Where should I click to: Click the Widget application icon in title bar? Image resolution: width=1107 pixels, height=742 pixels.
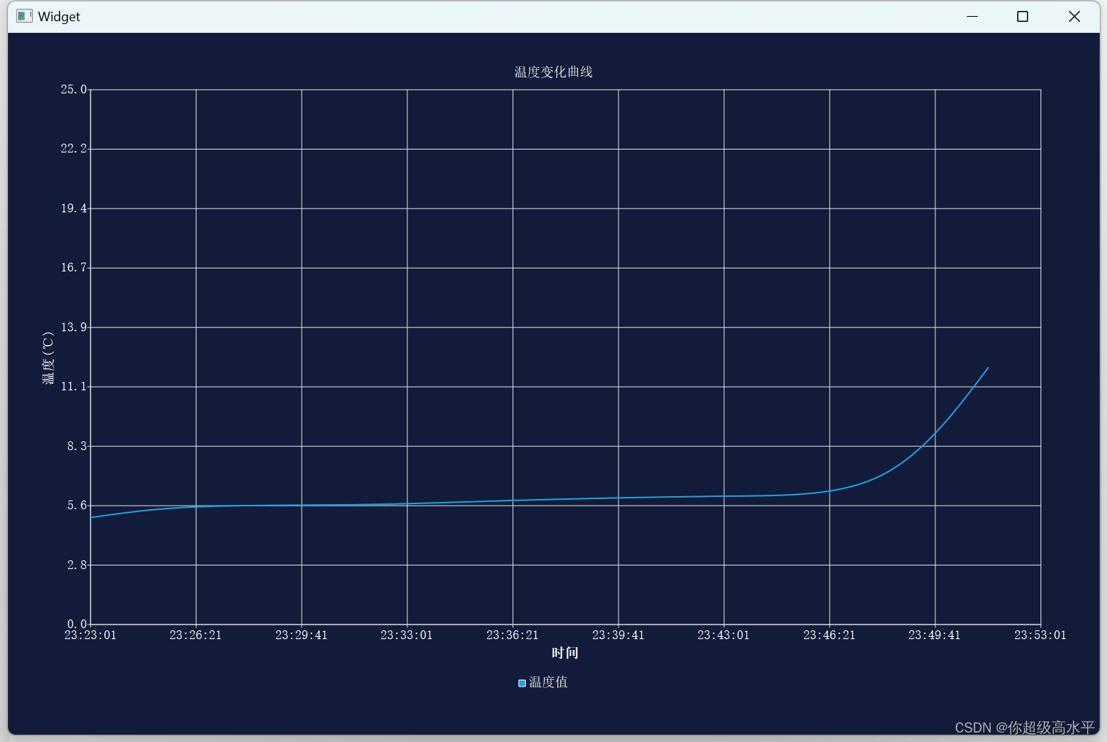tap(24, 15)
